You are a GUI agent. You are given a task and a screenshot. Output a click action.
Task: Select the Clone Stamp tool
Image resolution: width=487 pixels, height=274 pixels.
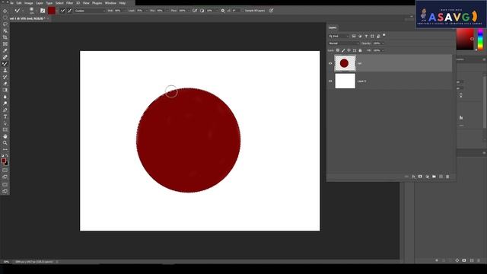tap(5, 70)
